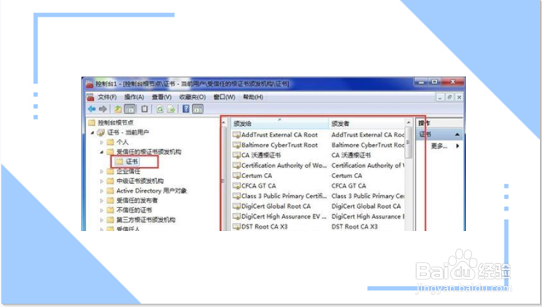Open the 文件(F) menu
The width and height of the screenshot is (542, 307).
(107, 97)
